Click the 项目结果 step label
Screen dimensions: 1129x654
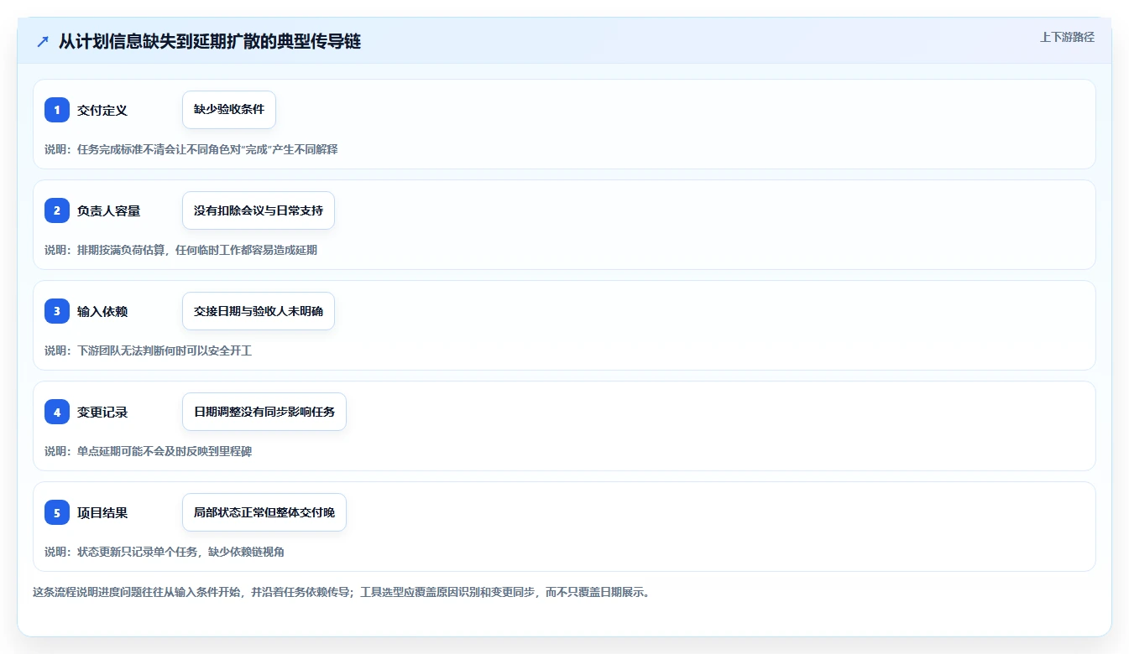pos(102,512)
